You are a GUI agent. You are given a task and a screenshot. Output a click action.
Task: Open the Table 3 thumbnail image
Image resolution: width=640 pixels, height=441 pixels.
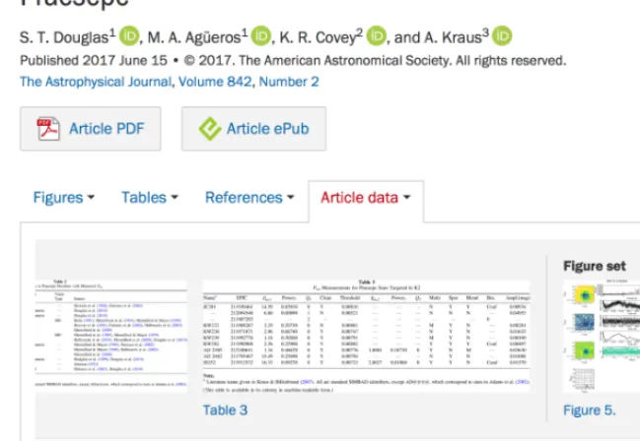(367, 337)
